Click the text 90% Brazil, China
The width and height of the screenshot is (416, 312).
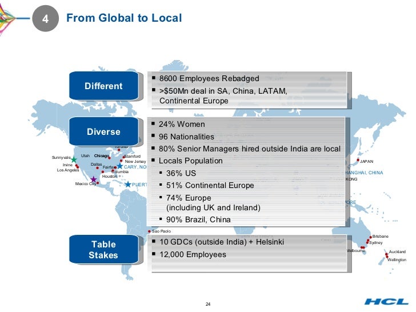[x=198, y=219]
